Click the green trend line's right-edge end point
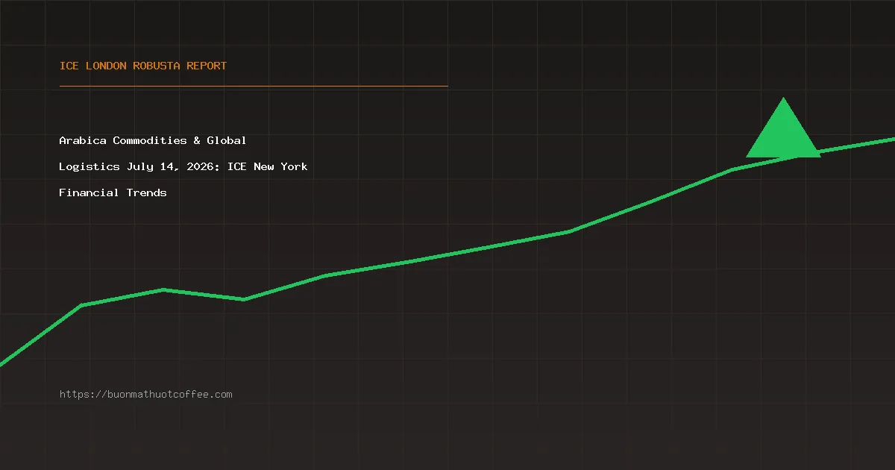895x470 pixels. pyautogui.click(x=893, y=139)
